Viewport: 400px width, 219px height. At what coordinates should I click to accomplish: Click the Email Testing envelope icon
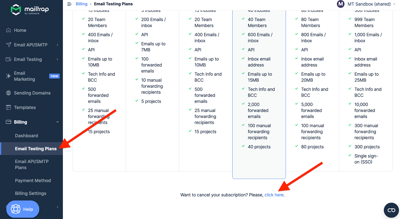[x=8, y=59]
